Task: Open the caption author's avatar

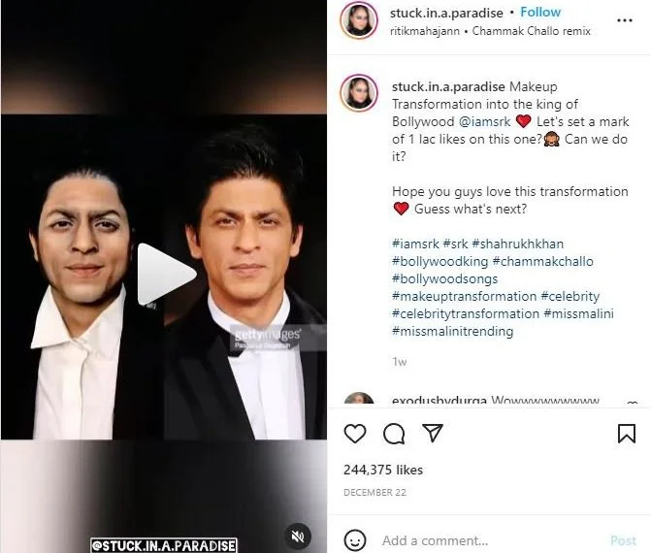Action: pos(359,93)
